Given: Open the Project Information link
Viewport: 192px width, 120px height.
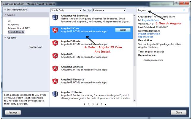Looking at the screenshot, I should 149,34.
